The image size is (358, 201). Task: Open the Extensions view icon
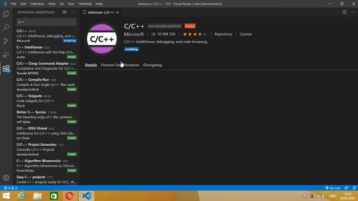point(6,69)
